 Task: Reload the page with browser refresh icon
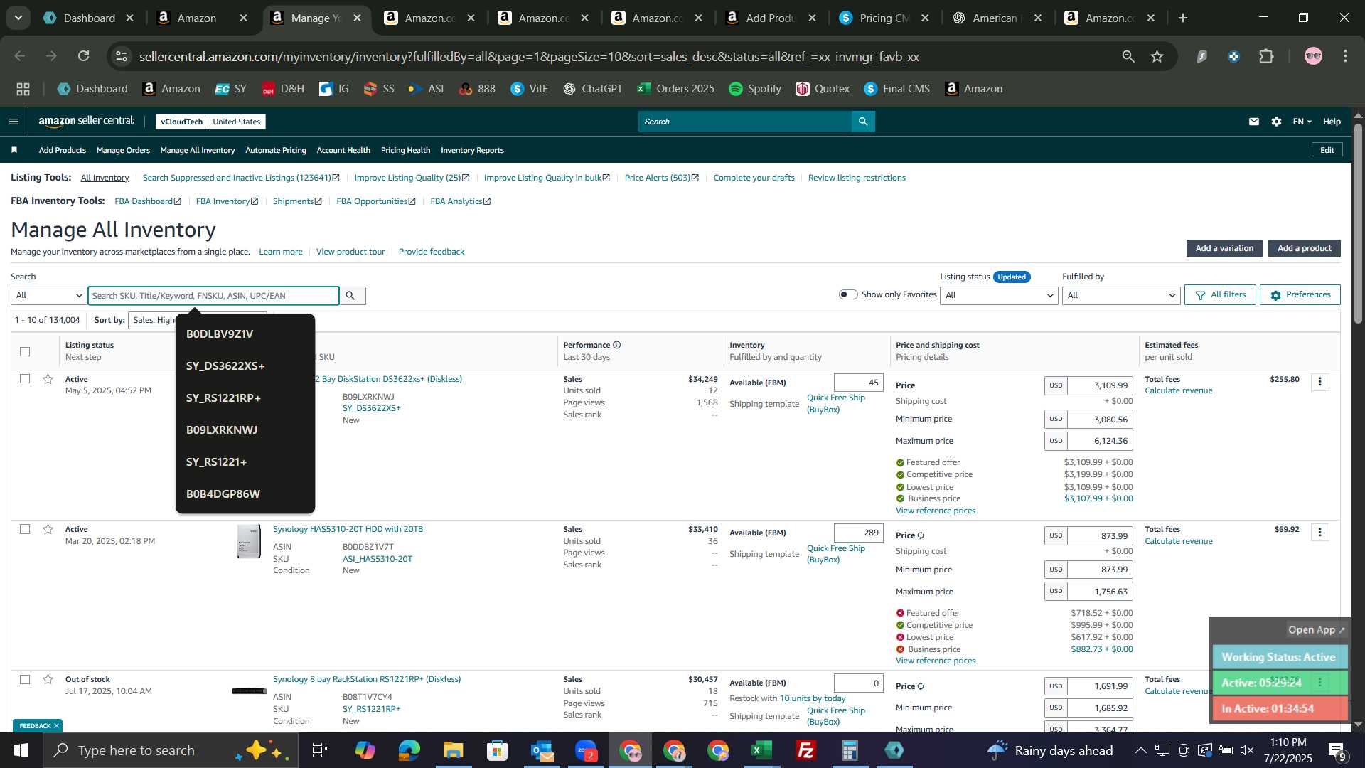84,56
